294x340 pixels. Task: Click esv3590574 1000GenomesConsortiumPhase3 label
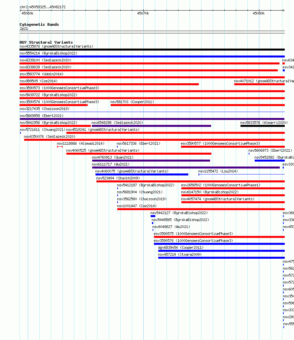[x=59, y=102]
